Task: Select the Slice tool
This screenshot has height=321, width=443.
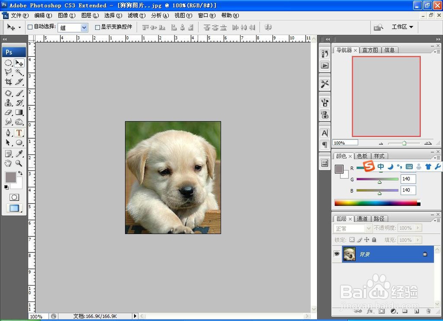Action: pyautogui.click(x=19, y=82)
